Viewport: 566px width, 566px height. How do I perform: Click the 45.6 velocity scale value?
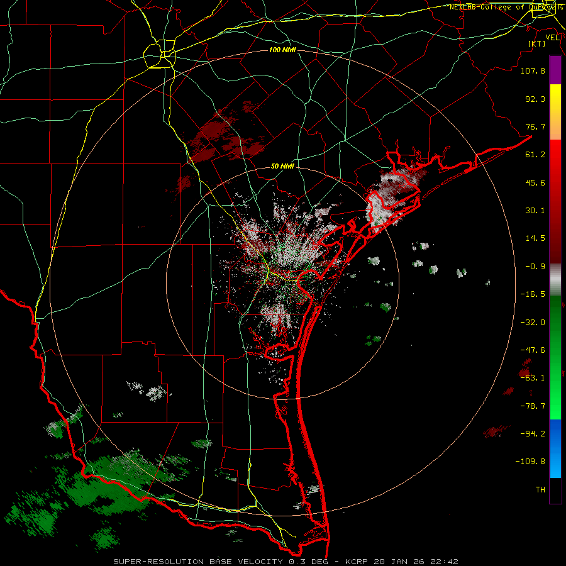[535, 182]
